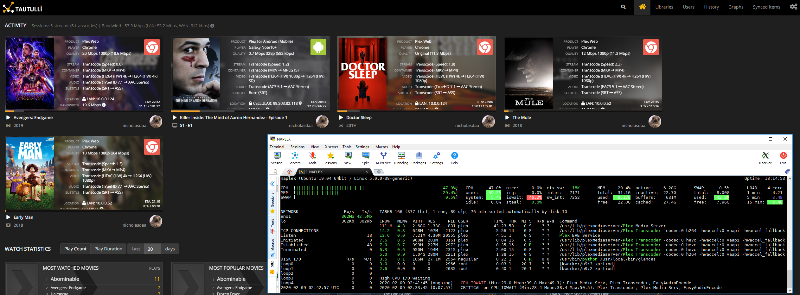
Task: Open Sessions star toolbar icon in NAPLEX
Action: click(x=330, y=158)
